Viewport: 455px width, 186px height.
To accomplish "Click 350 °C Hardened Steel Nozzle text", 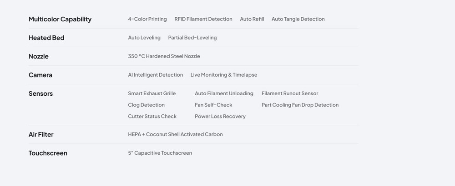I will click(x=164, y=56).
